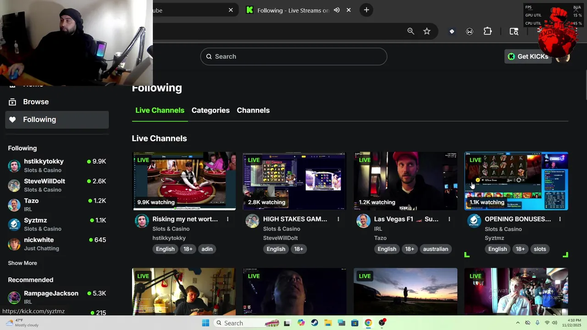Open Syztmz channel in the sidebar
This screenshot has height=330, width=587.
[57, 225]
